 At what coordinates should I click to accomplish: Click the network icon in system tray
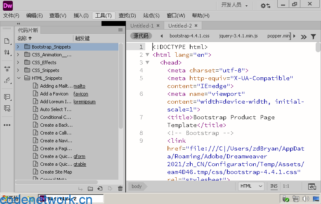click(x=295, y=198)
